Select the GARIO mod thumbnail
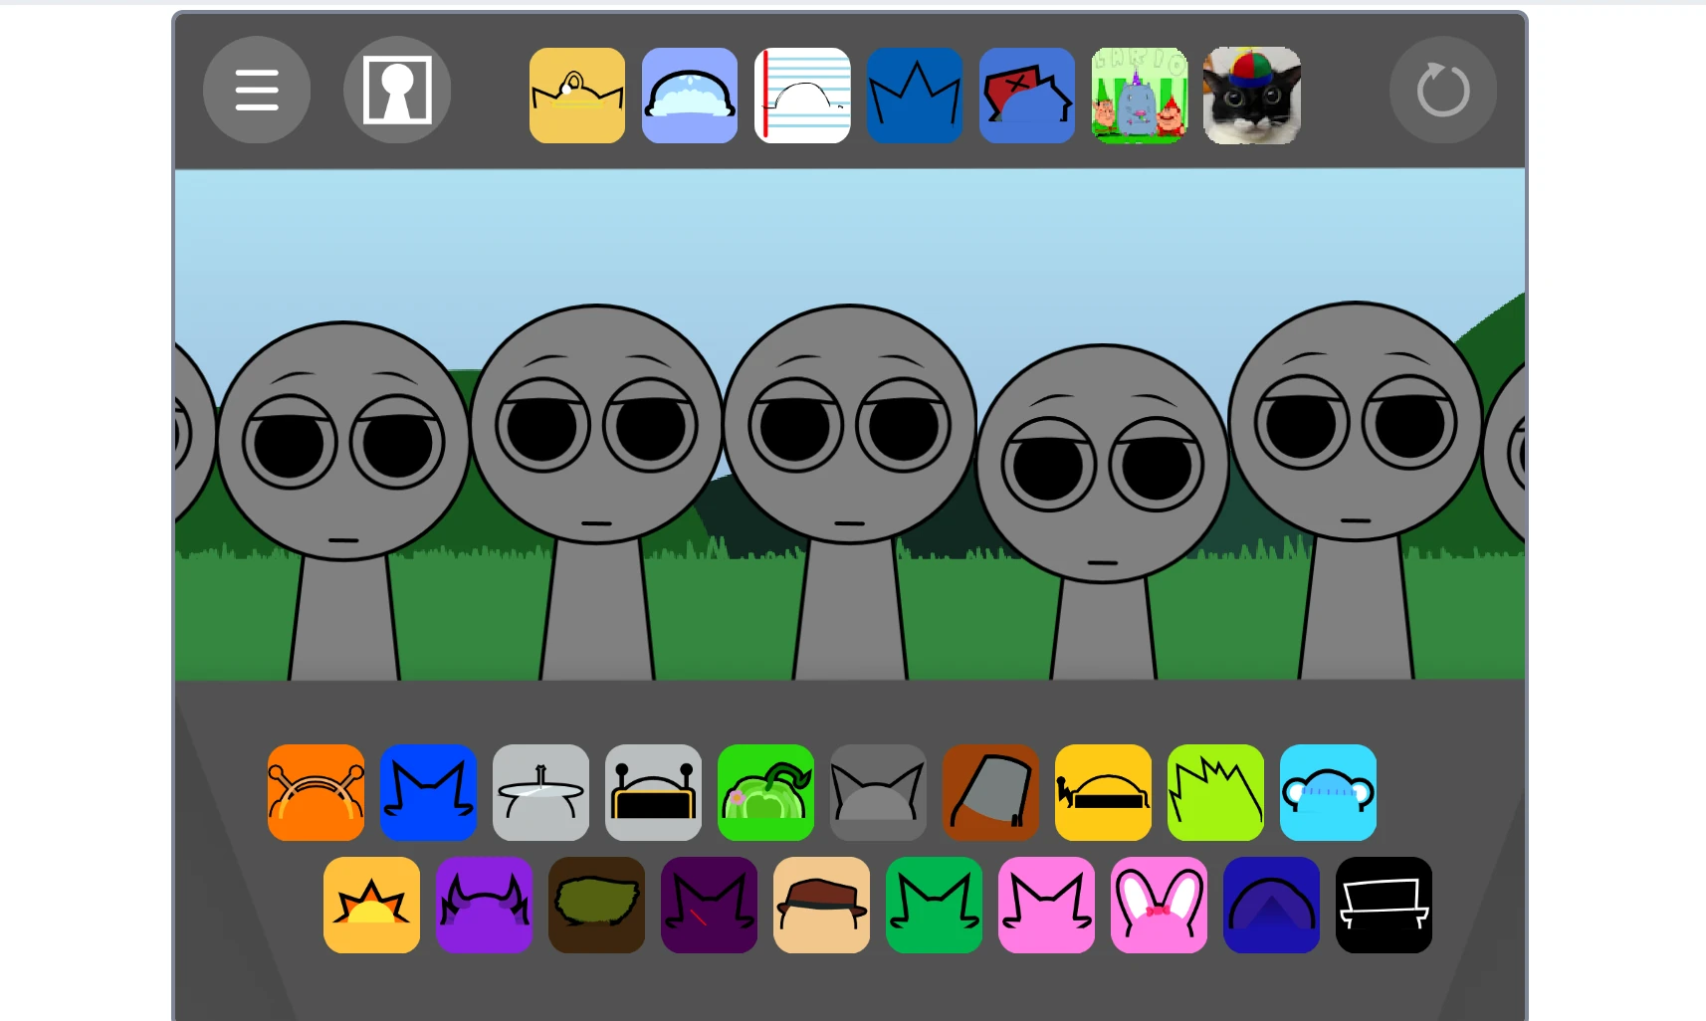 coord(1139,96)
